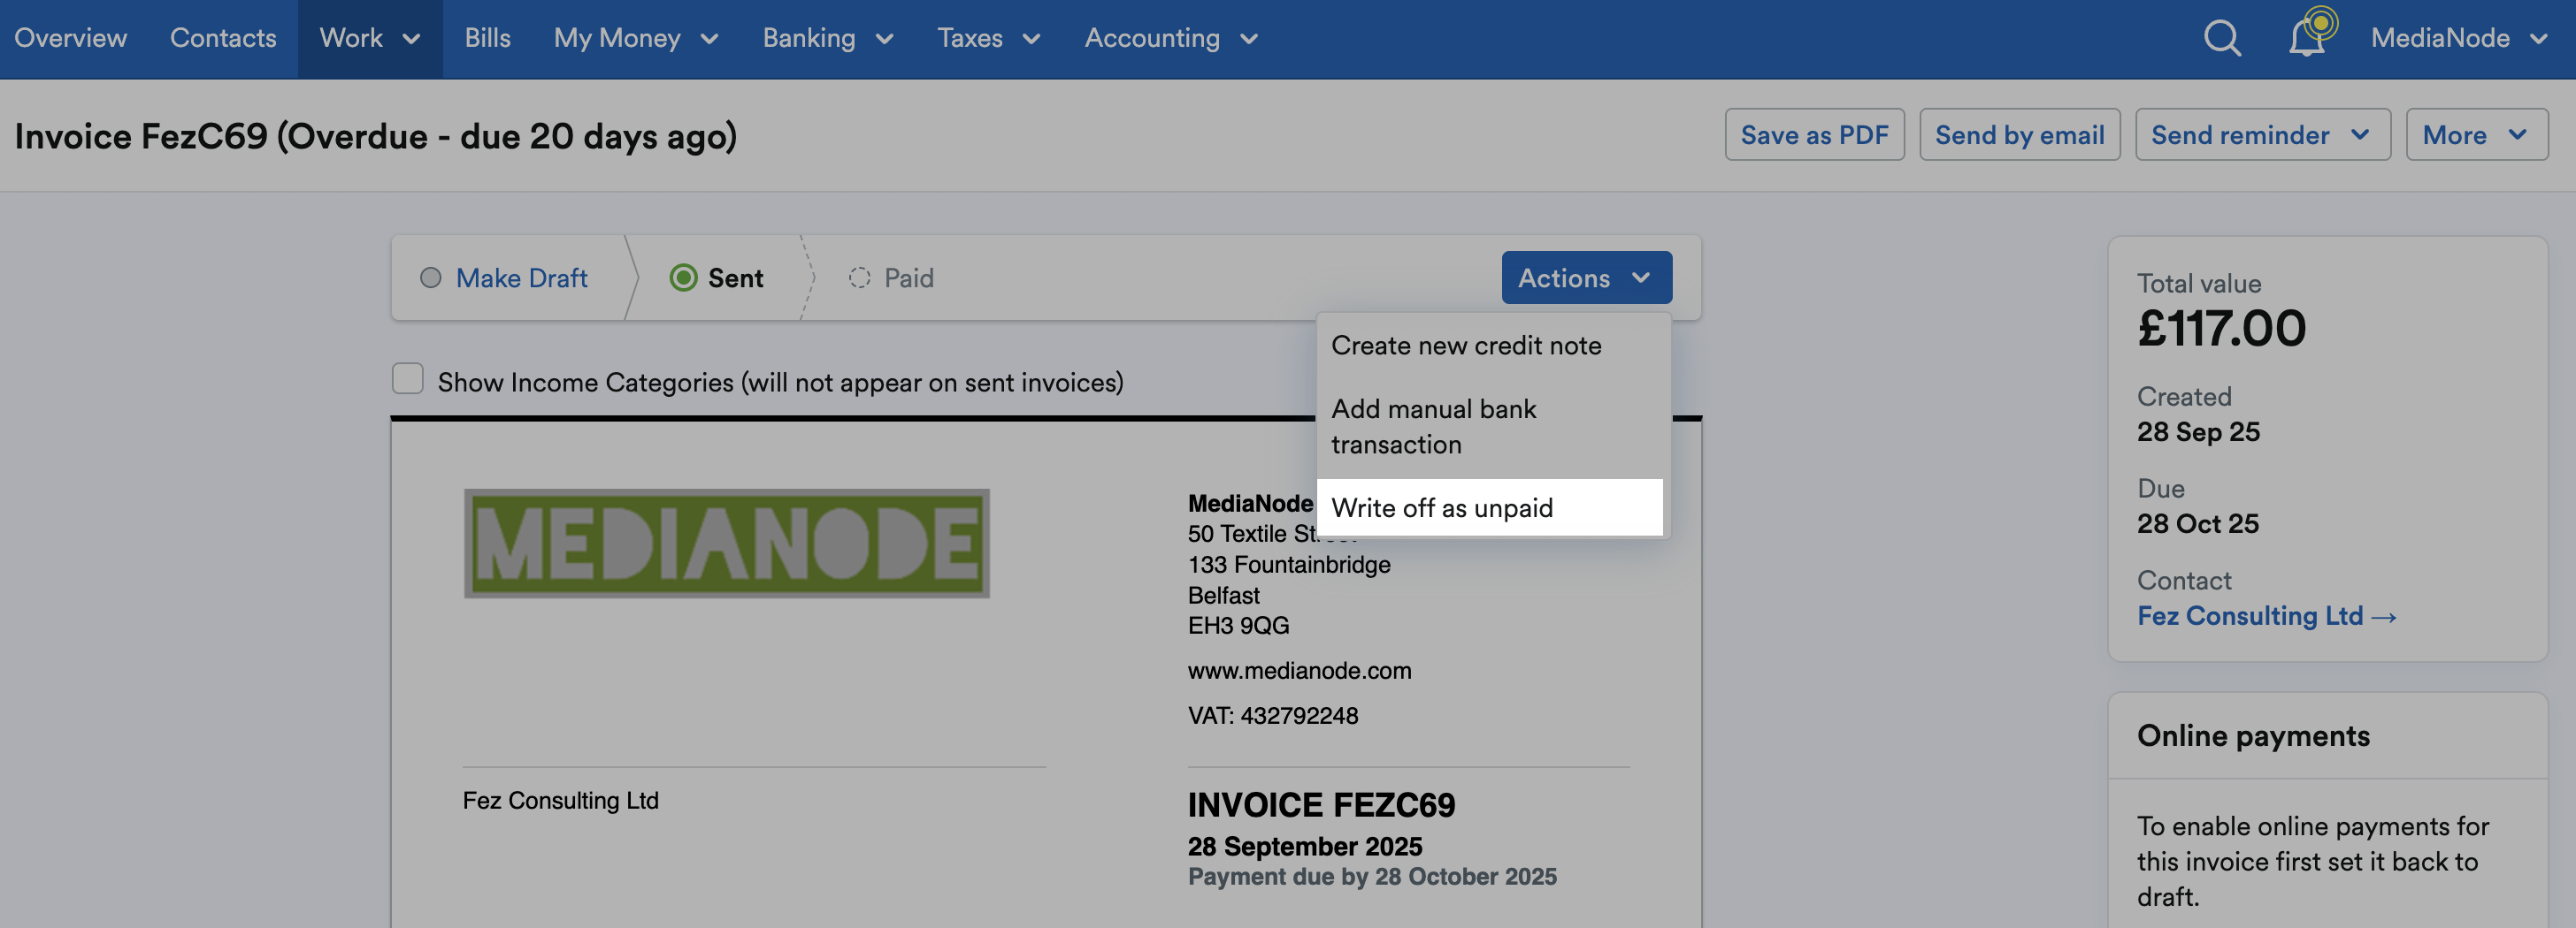Viewport: 2576px width, 928px height.
Task: Expand the Accounting dropdown
Action: coord(1170,38)
